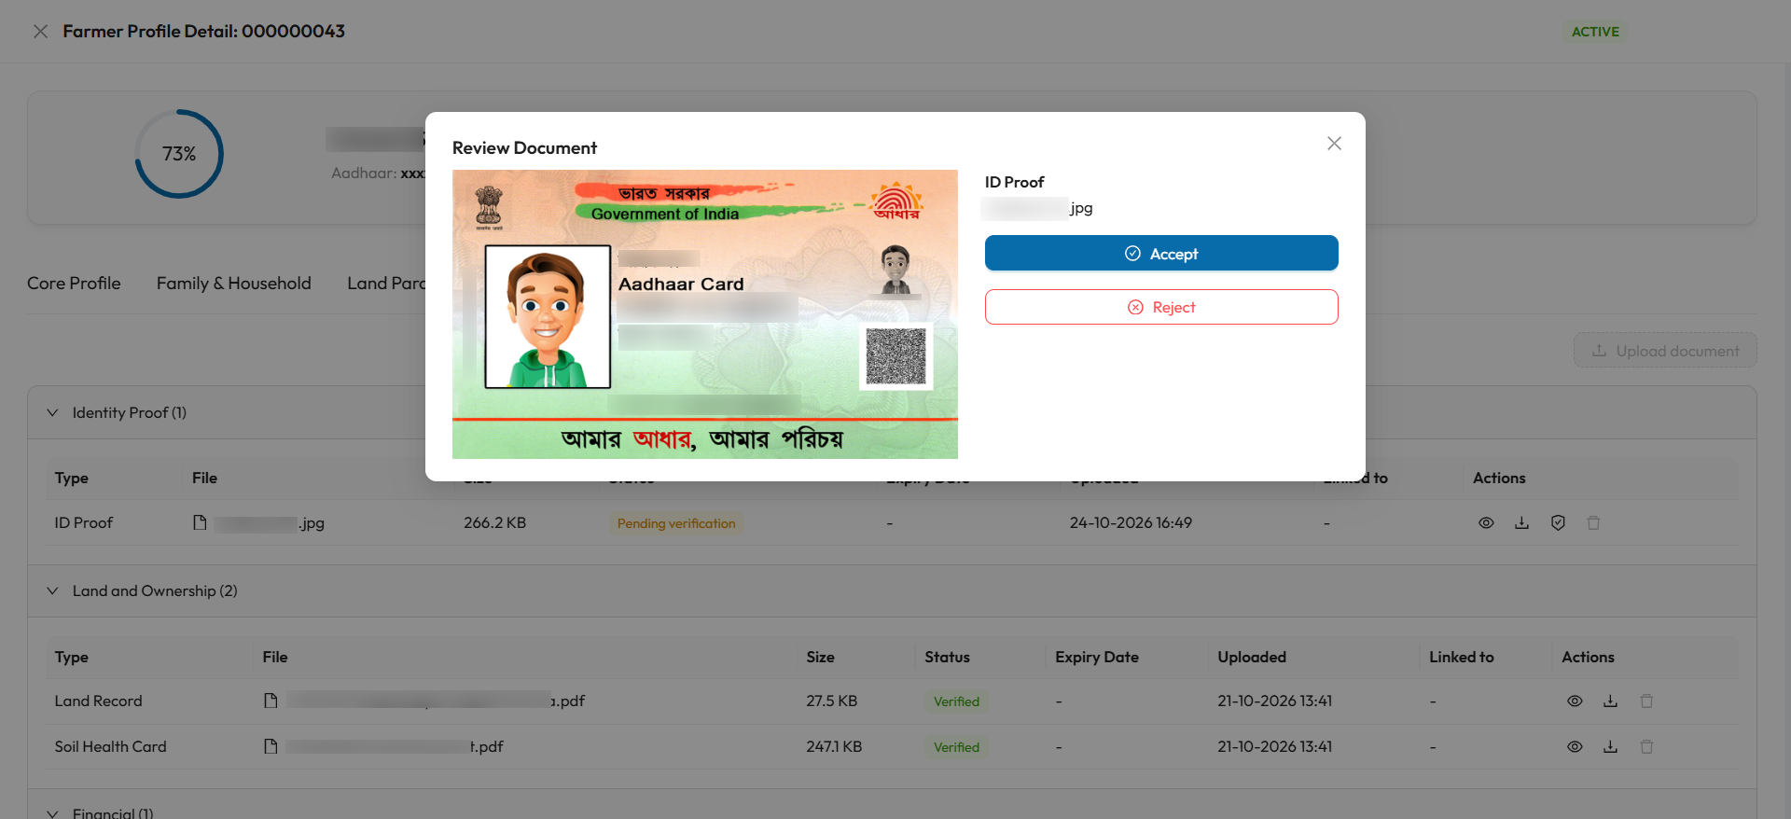Close the Review Document dialog

click(1334, 143)
